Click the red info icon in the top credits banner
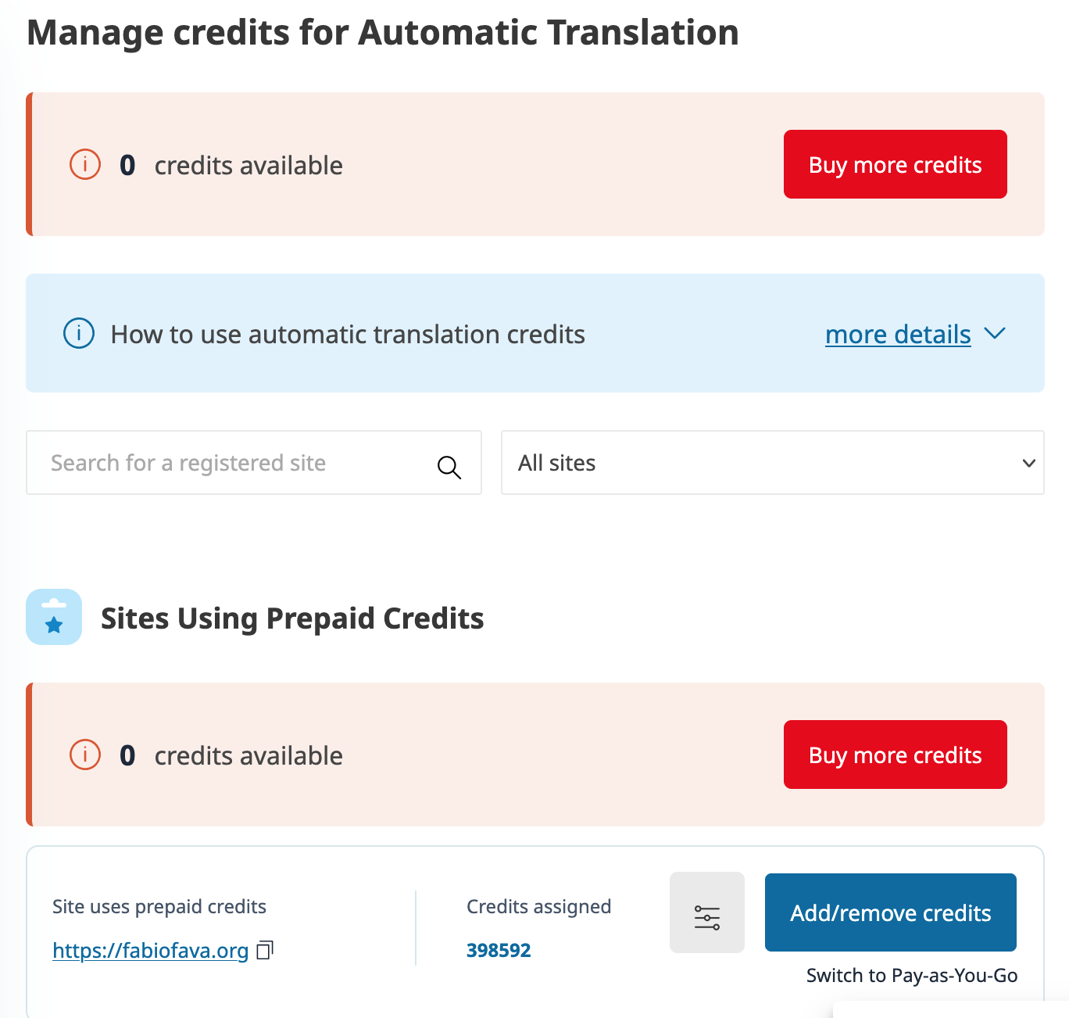This screenshot has width=1069, height=1018. (x=85, y=165)
